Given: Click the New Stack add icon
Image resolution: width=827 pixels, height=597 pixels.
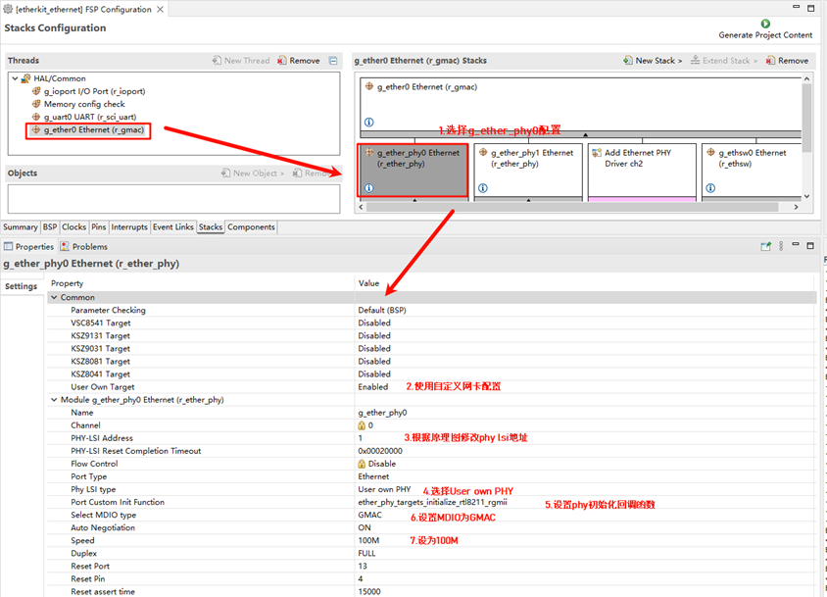Looking at the screenshot, I should (x=627, y=61).
